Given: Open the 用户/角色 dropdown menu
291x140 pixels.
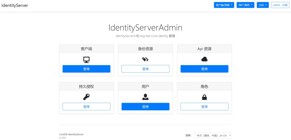Looking at the screenshot, I should 245,5.
